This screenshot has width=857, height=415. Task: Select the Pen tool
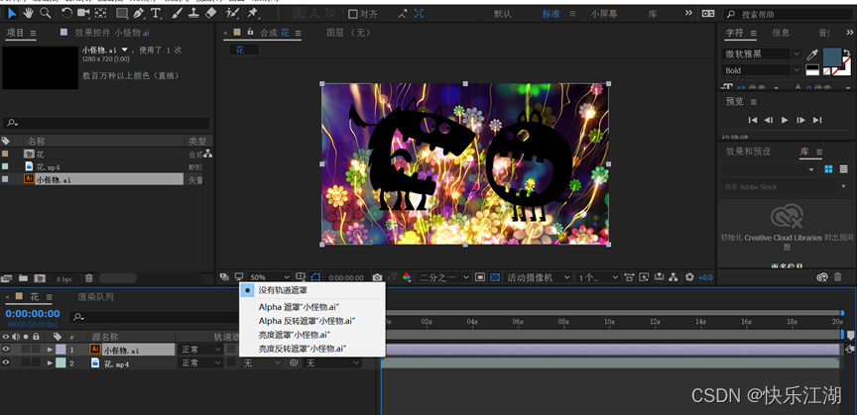139,13
